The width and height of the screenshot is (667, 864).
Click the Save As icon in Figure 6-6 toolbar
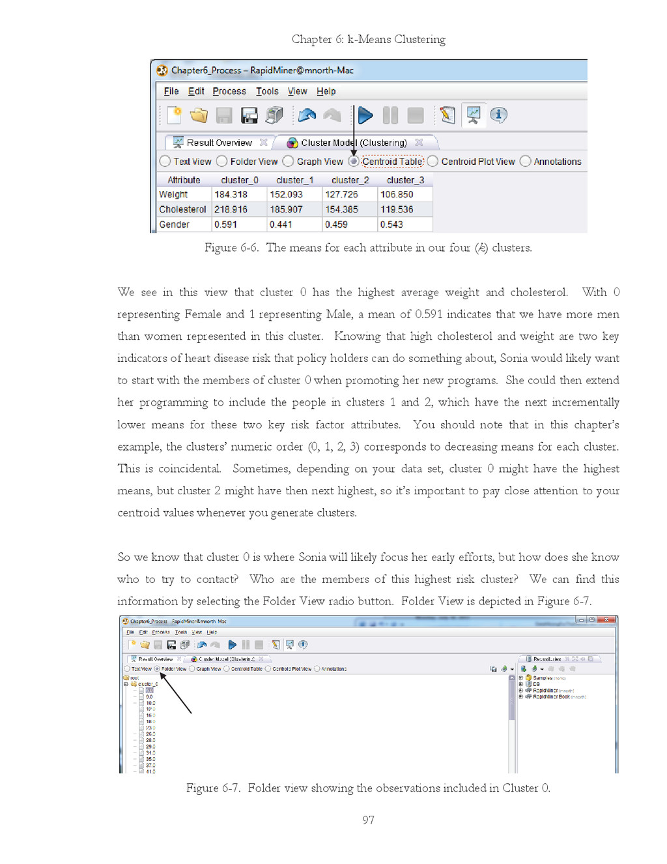249,115
